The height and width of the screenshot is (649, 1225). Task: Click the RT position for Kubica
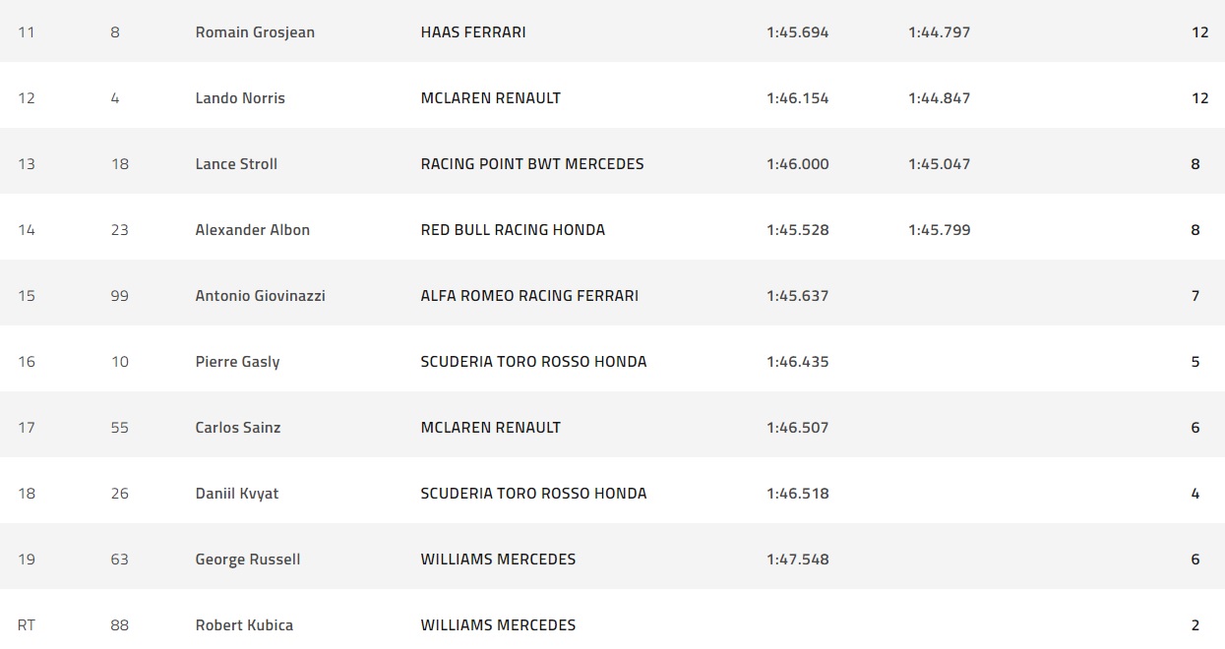(x=27, y=625)
